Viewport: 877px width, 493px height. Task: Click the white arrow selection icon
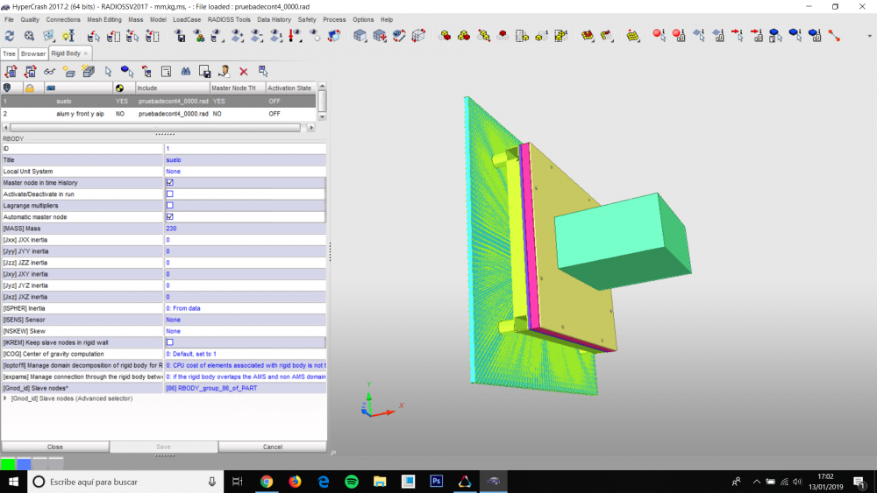108,72
